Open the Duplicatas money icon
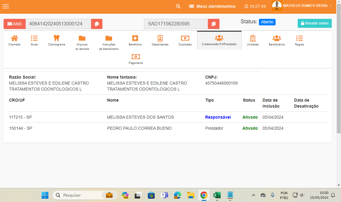The height and width of the screenshot is (202, 341). (185, 38)
